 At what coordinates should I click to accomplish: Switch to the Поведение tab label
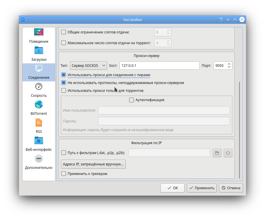tap(39, 42)
